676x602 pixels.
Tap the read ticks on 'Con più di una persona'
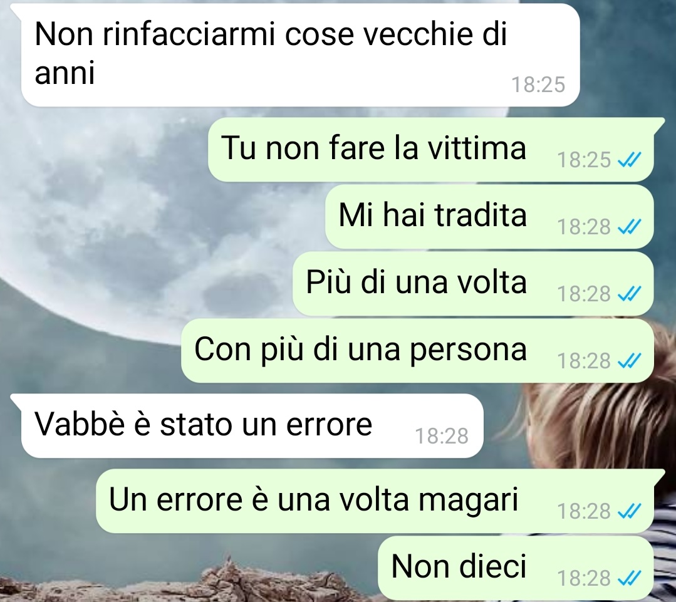coord(630,361)
